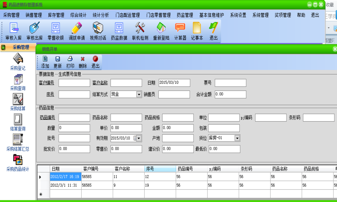Open the 记事本 icon
Screen dimensions: 337x202
(197, 31)
